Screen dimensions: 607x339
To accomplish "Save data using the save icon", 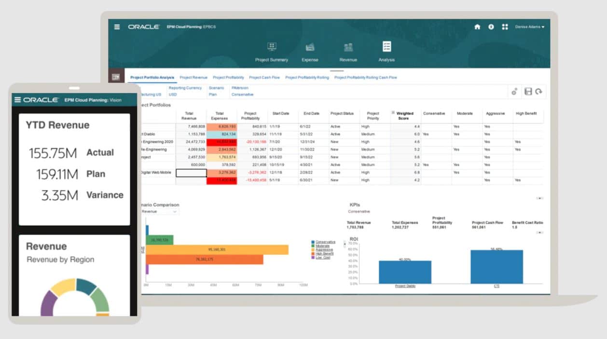I will click(528, 92).
